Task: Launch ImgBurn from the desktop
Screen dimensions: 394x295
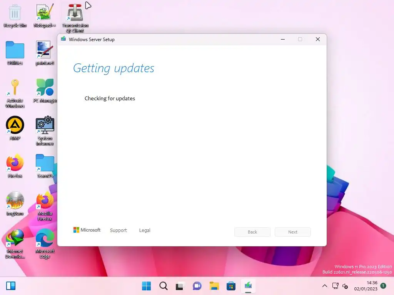Action: pos(15,204)
